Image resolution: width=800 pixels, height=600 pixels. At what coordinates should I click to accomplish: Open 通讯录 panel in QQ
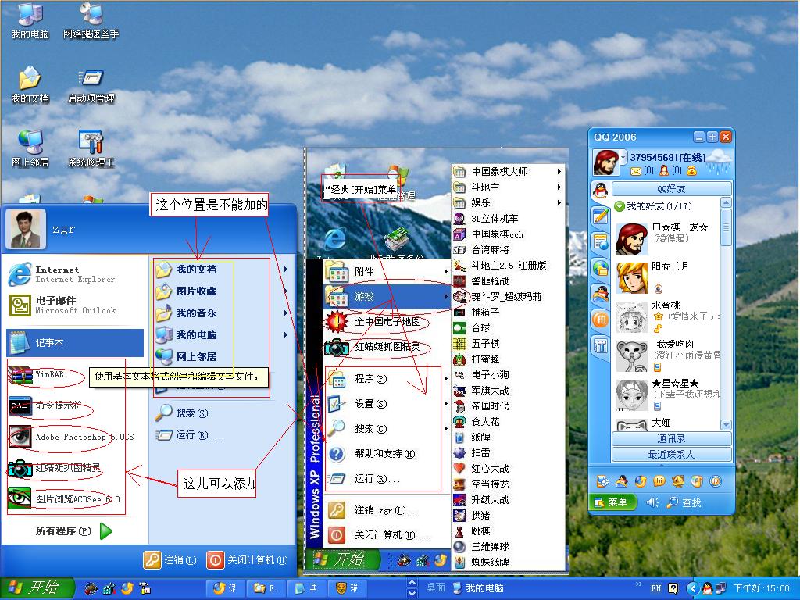coord(671,439)
